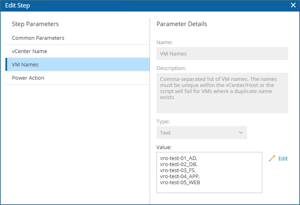Click the chevron arrow on the Type dropdown
This screenshot has height=205, width=300.
click(x=241, y=133)
